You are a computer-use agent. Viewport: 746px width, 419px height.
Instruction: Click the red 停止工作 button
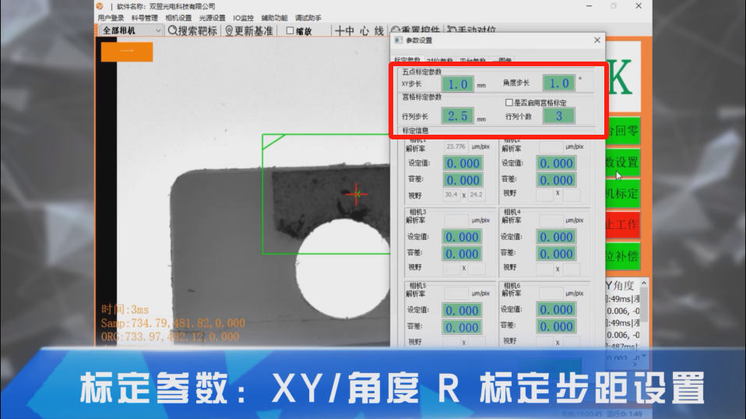tap(622, 224)
